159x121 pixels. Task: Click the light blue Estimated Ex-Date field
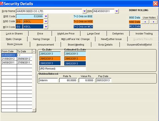click(75, 54)
